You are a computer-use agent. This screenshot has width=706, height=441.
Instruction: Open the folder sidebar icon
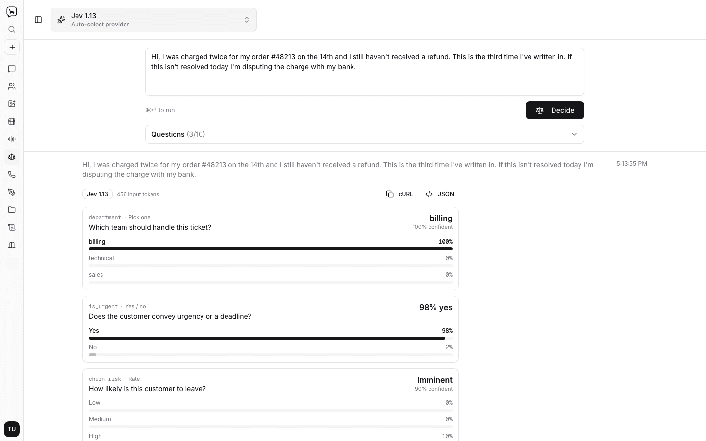[x=12, y=210]
